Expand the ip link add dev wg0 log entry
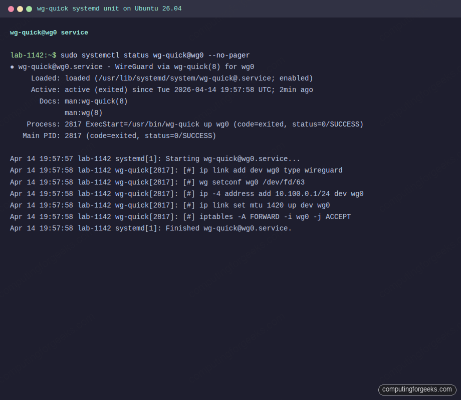Screen dimensions: 461x400 (x=271, y=170)
